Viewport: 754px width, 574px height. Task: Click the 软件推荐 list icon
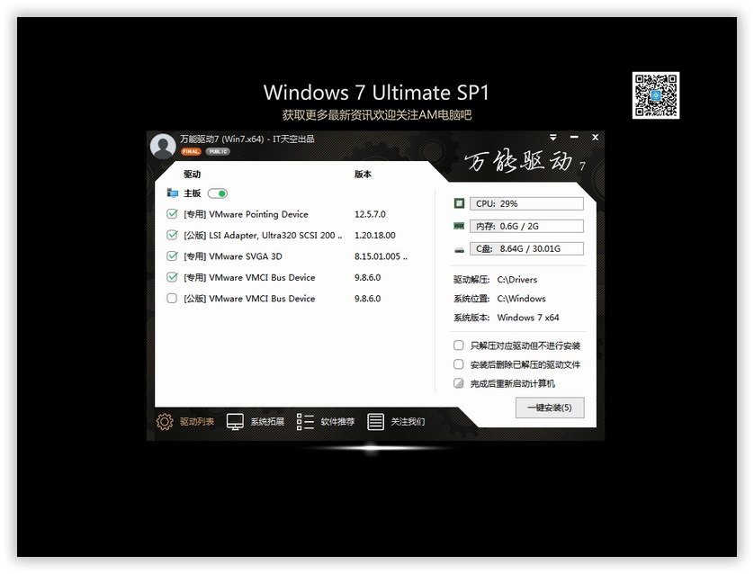pyautogui.click(x=305, y=422)
